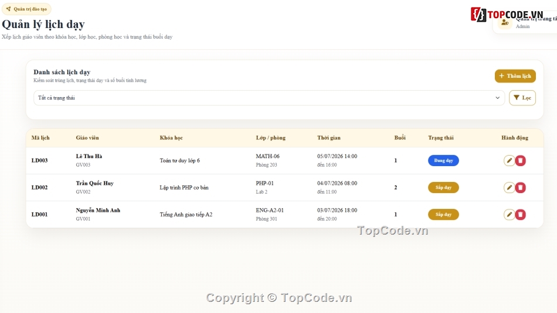The image size is (557, 313).
Task: Click end time 'đến 11:00'
Action: 327,192
